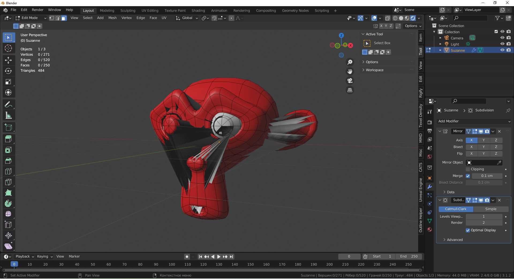514x279 pixels.
Task: Enable Clipping in Mirror modifier
Action: point(468,169)
